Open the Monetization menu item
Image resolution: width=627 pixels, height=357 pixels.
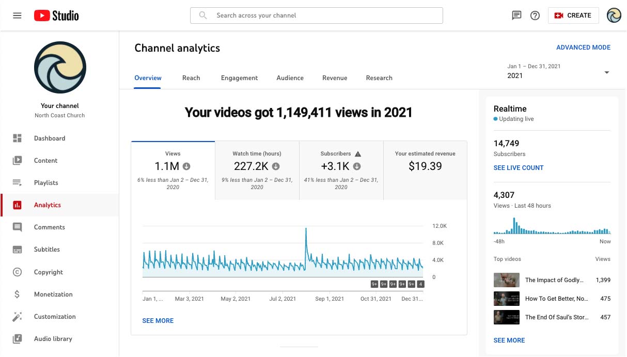60,294
